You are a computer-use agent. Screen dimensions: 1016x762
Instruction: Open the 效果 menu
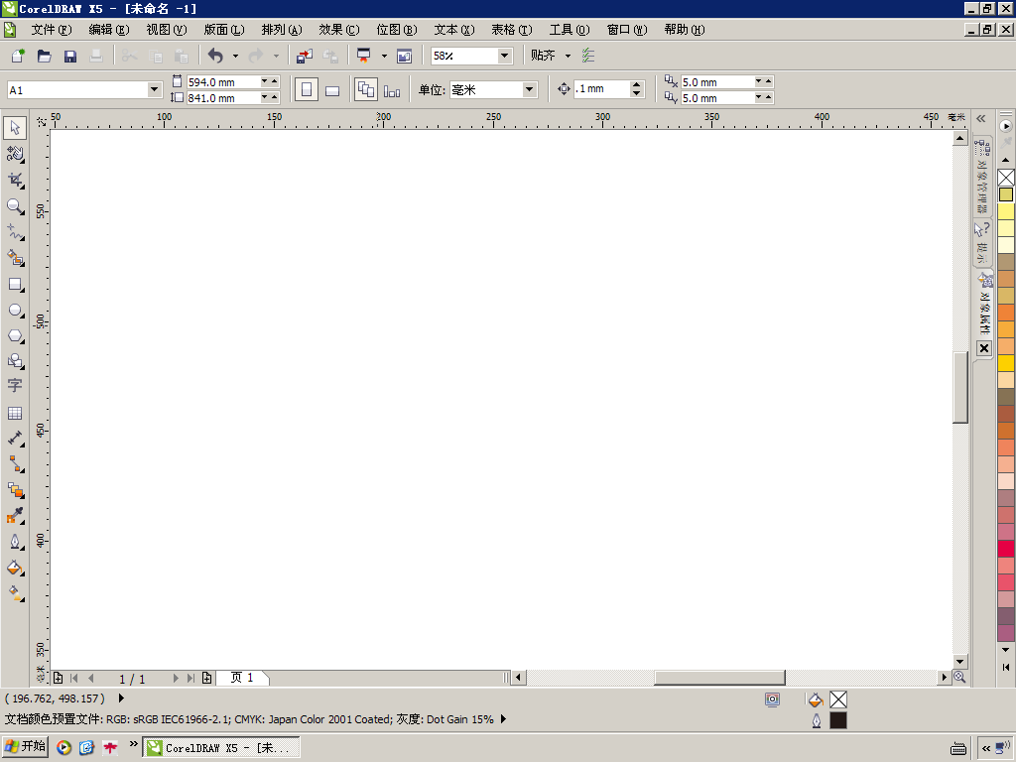pyautogui.click(x=339, y=30)
